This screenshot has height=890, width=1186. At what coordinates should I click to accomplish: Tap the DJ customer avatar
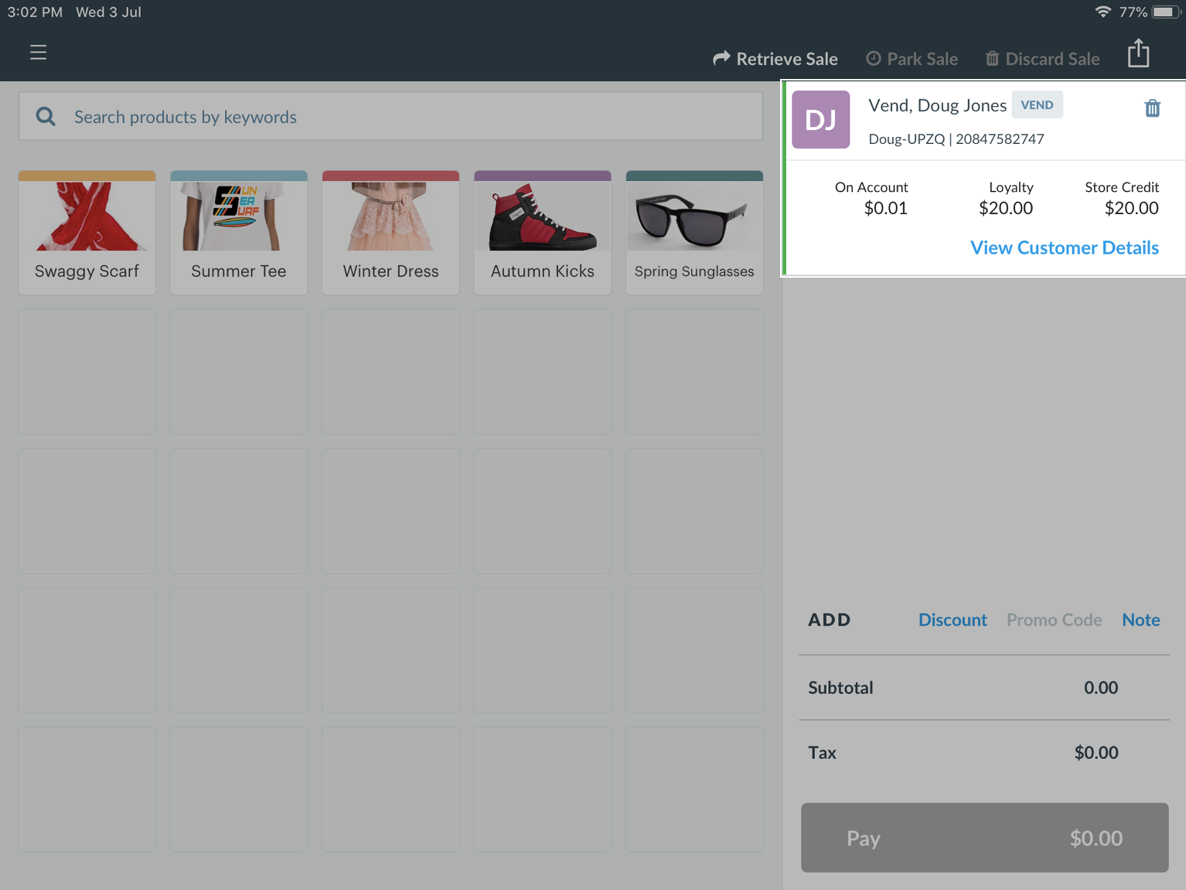pos(821,119)
